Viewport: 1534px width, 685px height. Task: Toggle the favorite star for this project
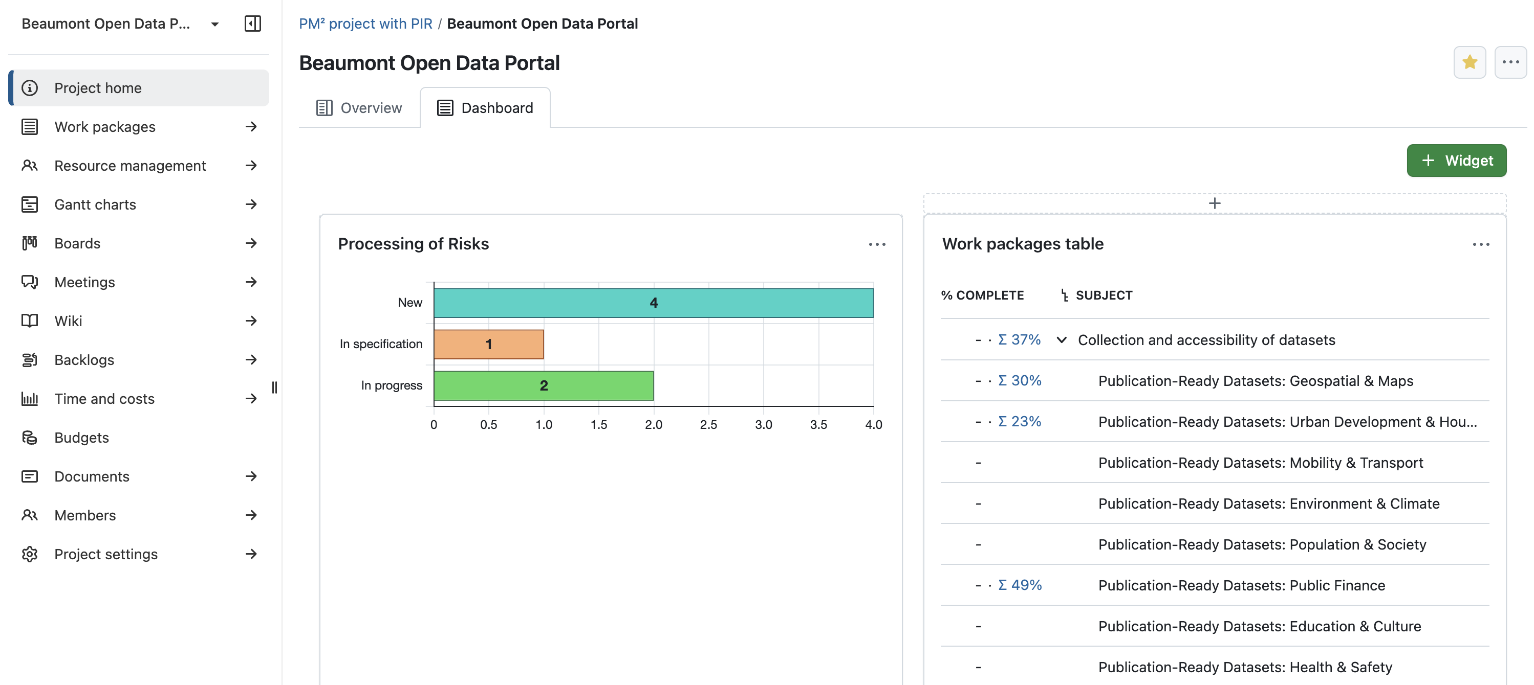point(1469,62)
